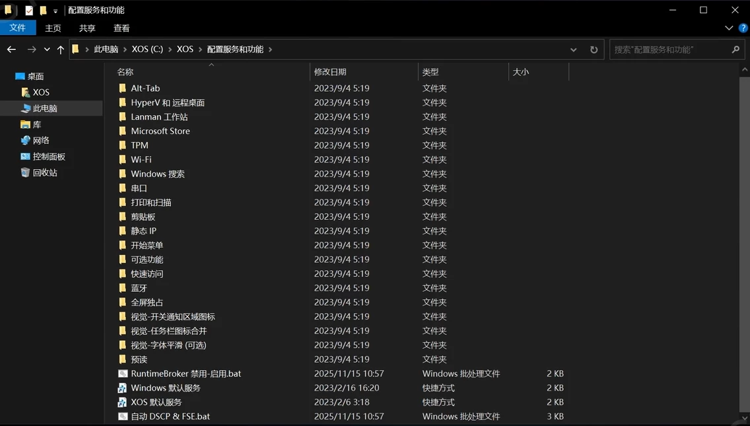Open the quick access toolbar customize dropdown
The width and height of the screenshot is (750, 426).
55,11
